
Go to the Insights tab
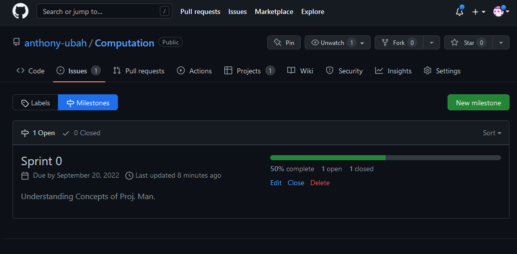click(x=394, y=71)
